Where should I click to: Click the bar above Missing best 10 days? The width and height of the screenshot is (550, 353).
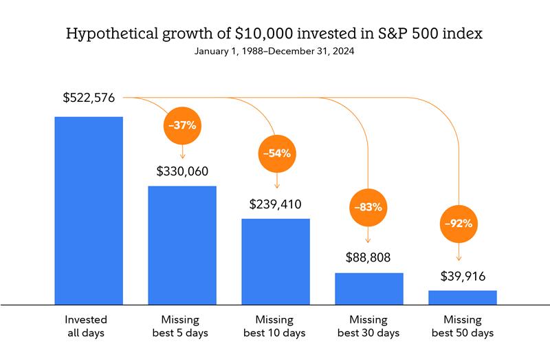(276, 261)
